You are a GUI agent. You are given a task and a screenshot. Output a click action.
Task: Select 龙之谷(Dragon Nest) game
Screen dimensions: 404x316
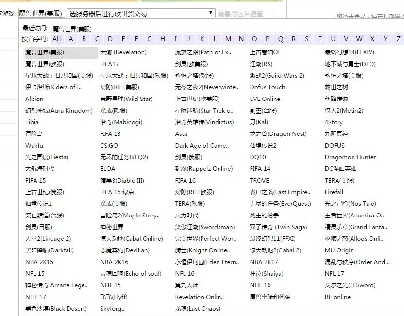(x=278, y=134)
